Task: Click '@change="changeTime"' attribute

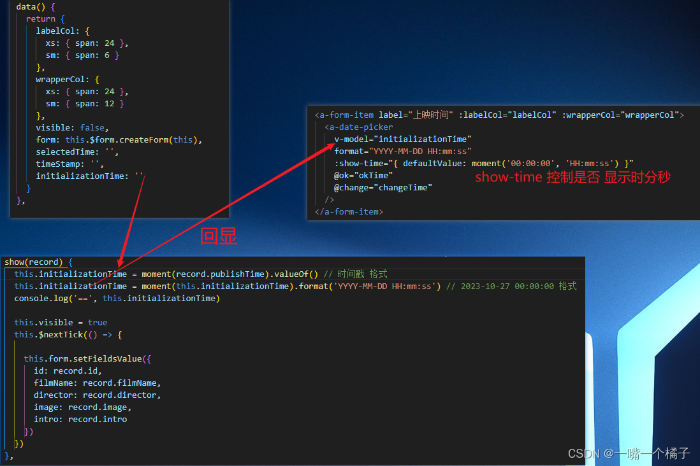Action: click(x=383, y=188)
